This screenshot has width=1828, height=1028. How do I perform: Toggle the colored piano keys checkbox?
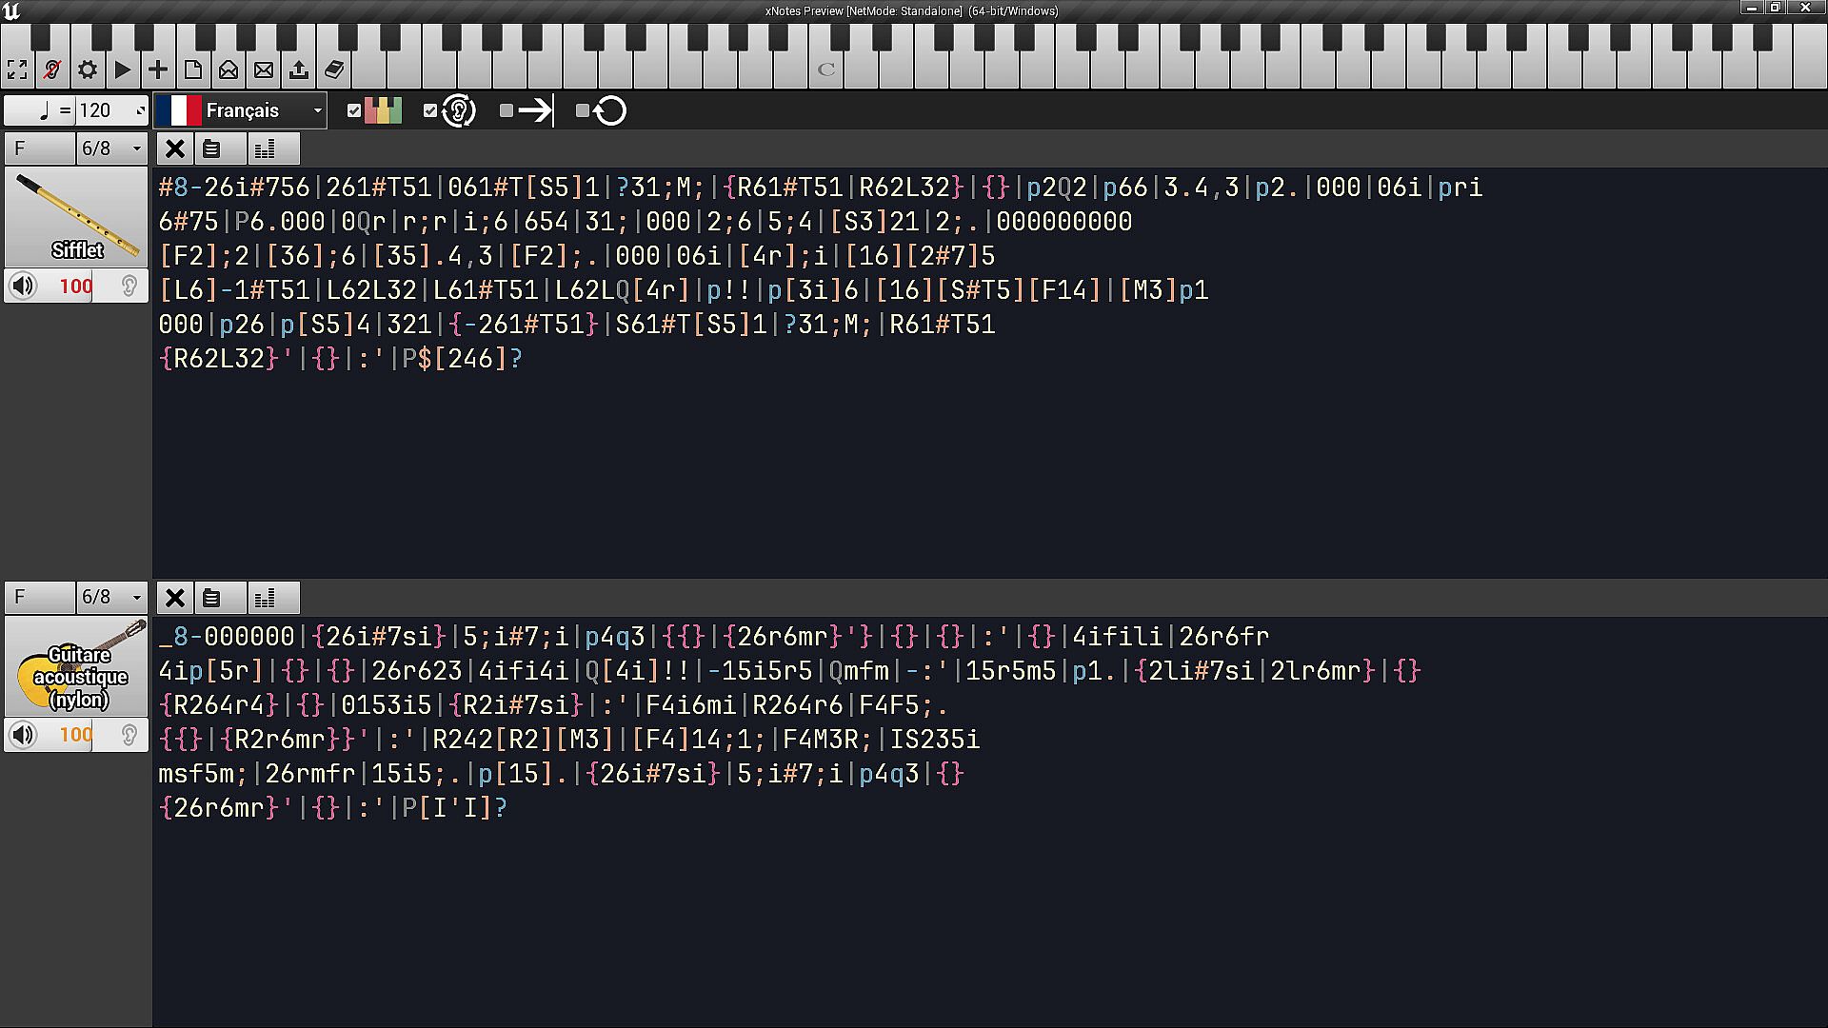(354, 110)
